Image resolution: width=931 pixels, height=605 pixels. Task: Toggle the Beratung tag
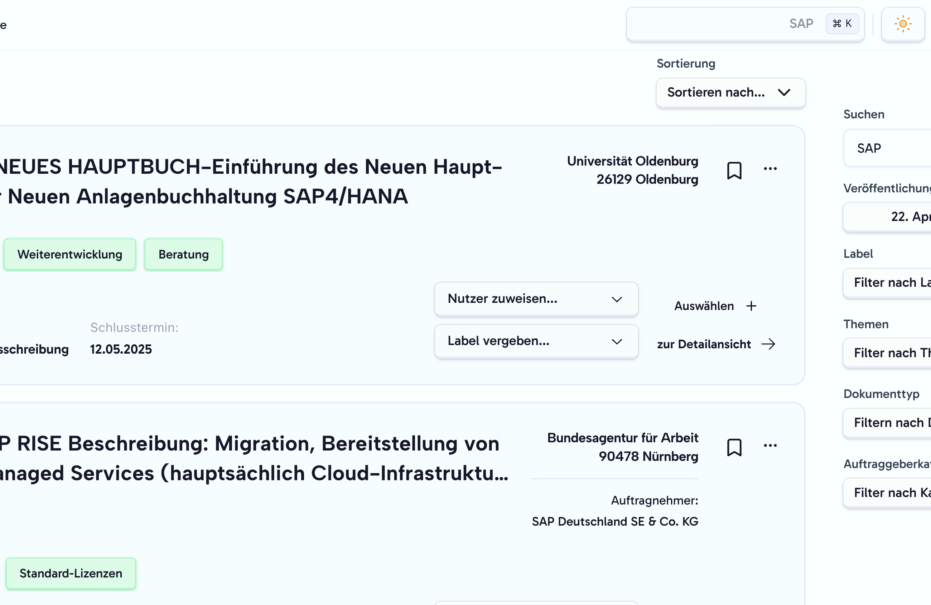(183, 254)
